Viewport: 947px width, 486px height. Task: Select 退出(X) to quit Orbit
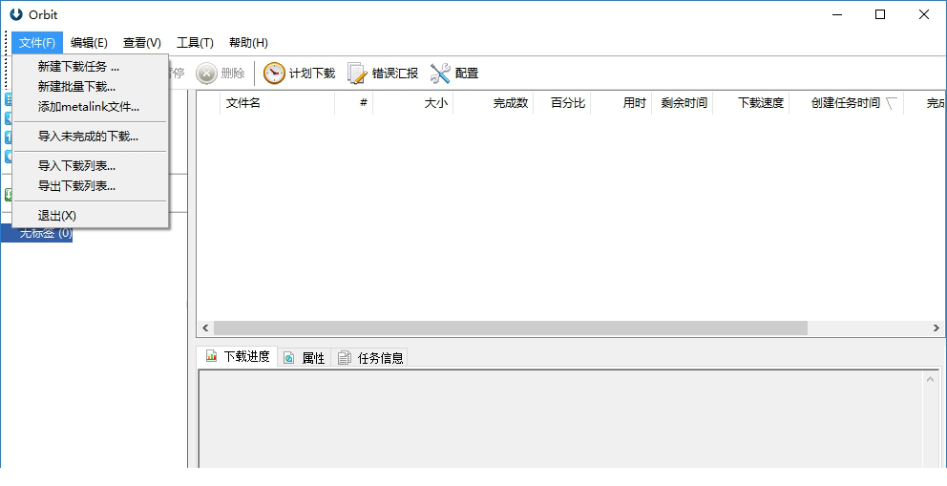(90, 216)
